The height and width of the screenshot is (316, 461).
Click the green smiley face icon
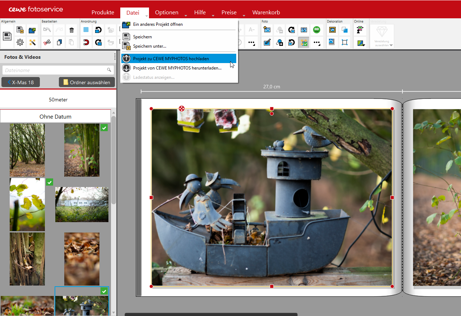(x=316, y=30)
